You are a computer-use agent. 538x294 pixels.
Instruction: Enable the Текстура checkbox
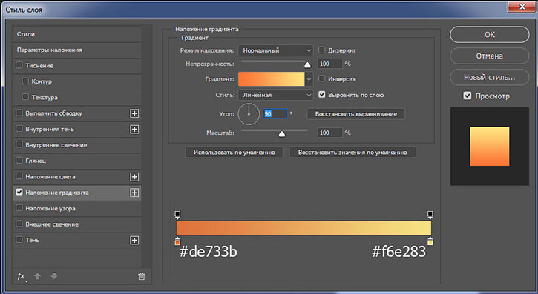click(x=25, y=97)
